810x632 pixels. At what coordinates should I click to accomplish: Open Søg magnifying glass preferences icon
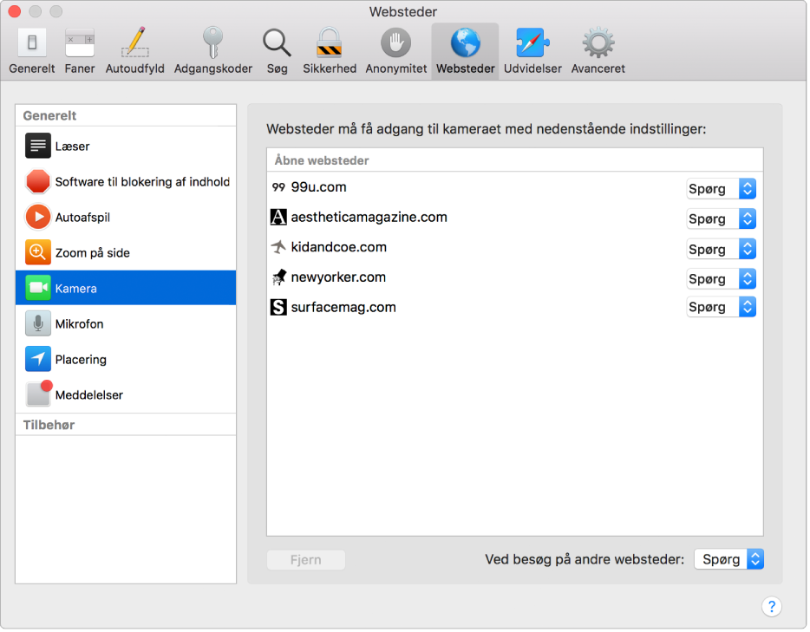277,42
